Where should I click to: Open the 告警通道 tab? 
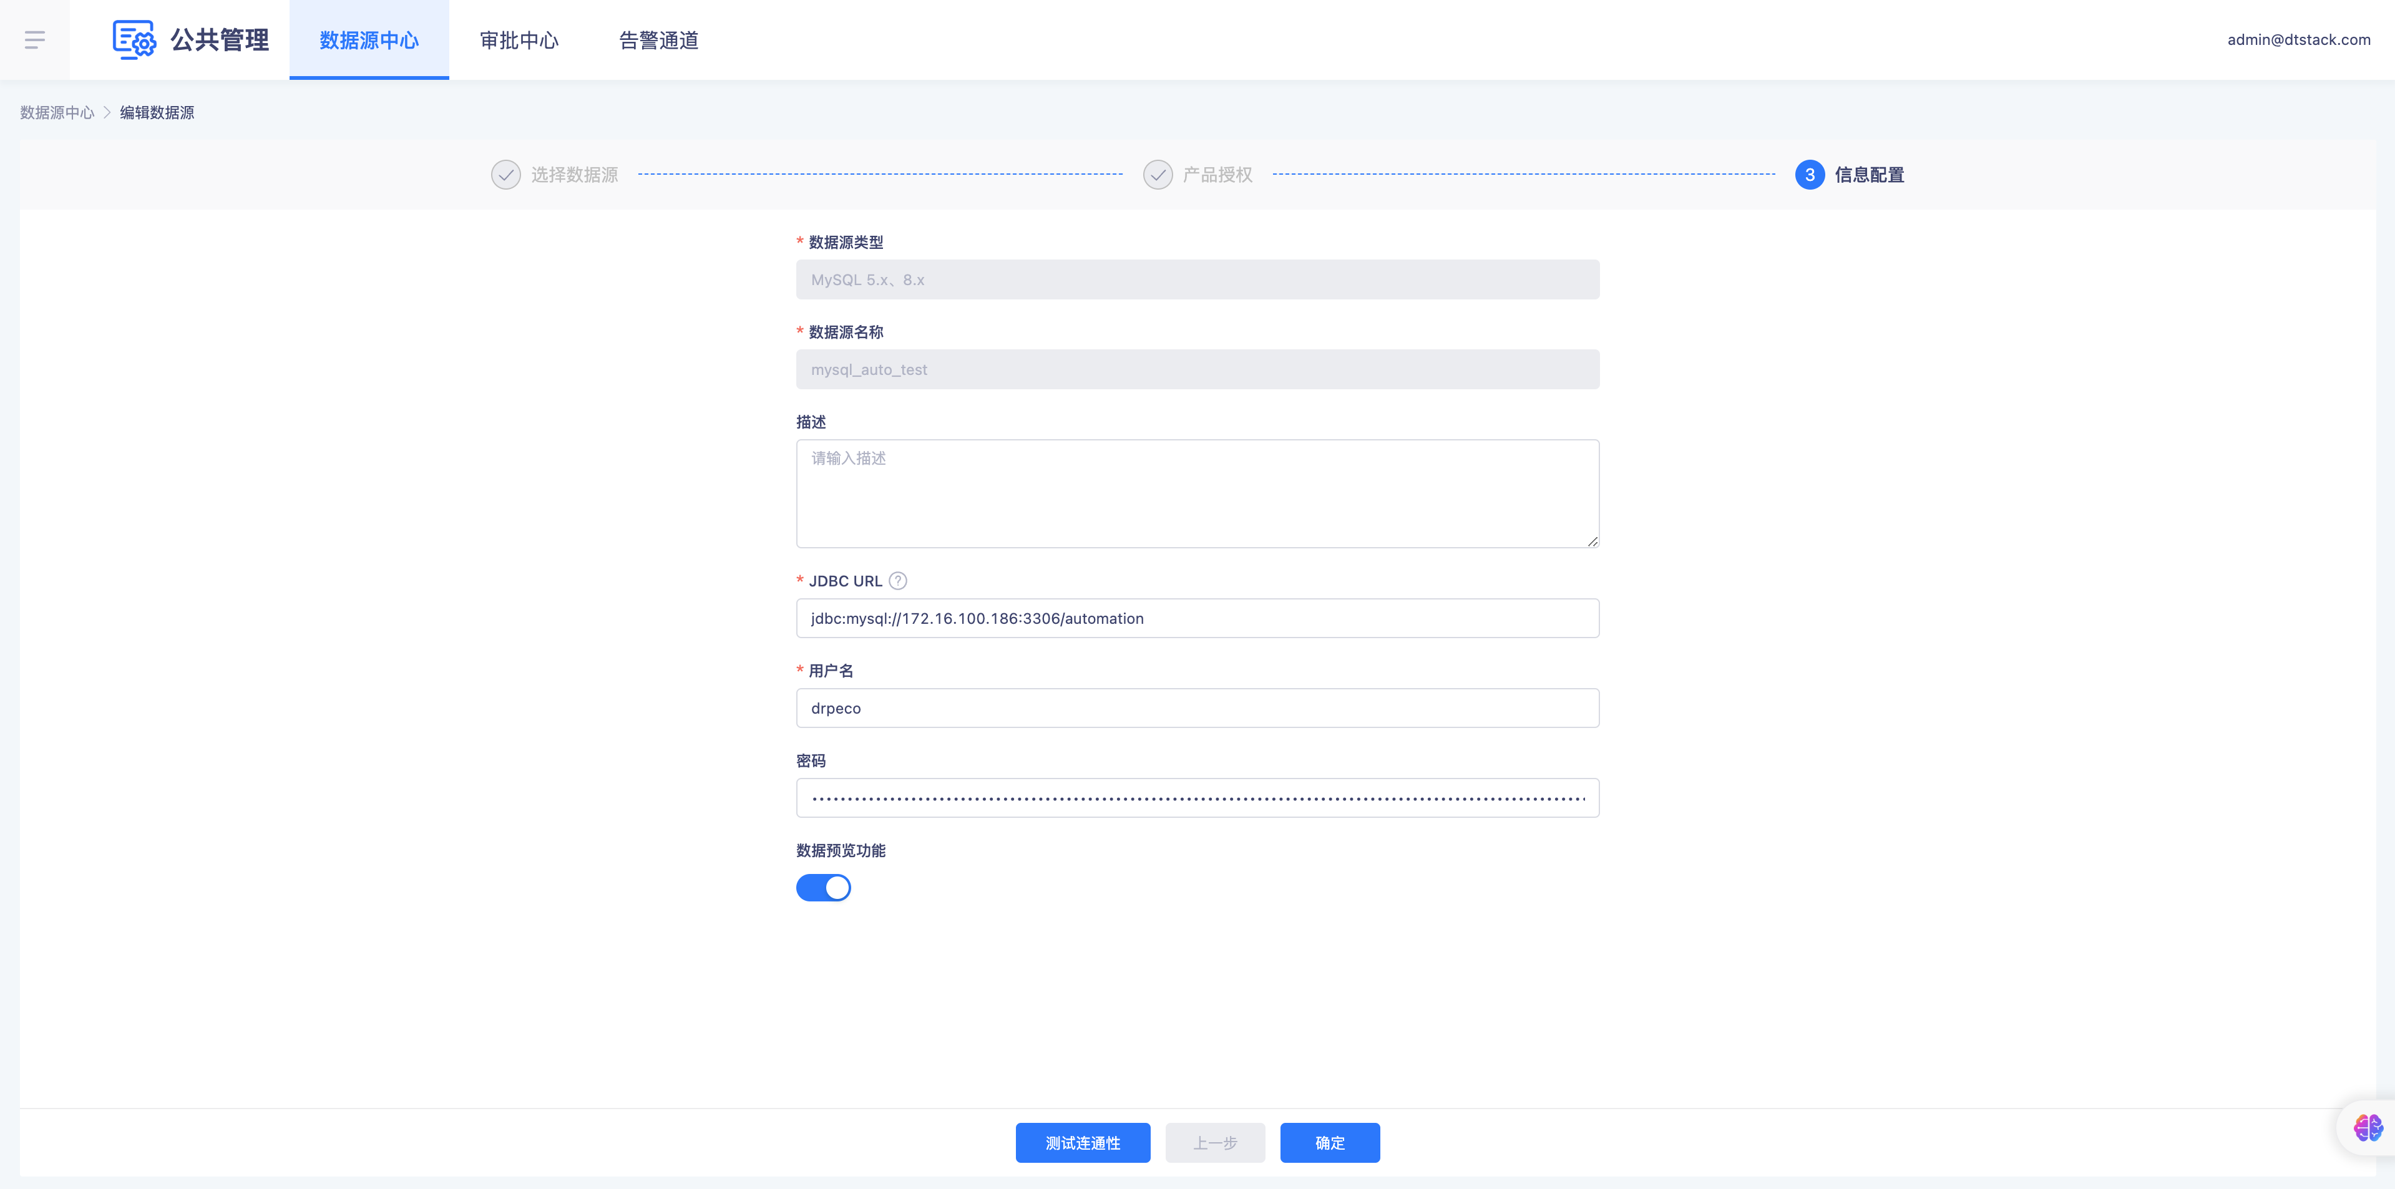pos(658,40)
